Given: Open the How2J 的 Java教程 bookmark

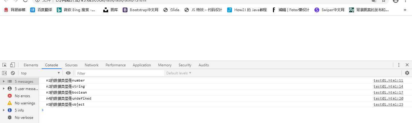Looking at the screenshot, I should (x=247, y=10).
